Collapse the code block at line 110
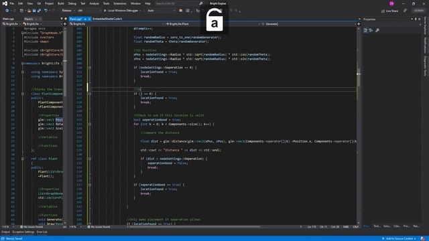This screenshot has width=429, height=241. 90,68
